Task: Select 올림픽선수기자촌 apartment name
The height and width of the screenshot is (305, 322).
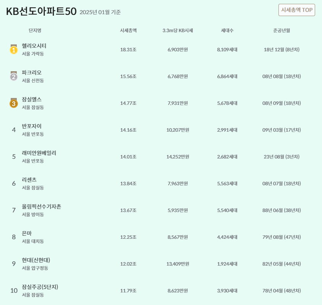Action: point(42,206)
